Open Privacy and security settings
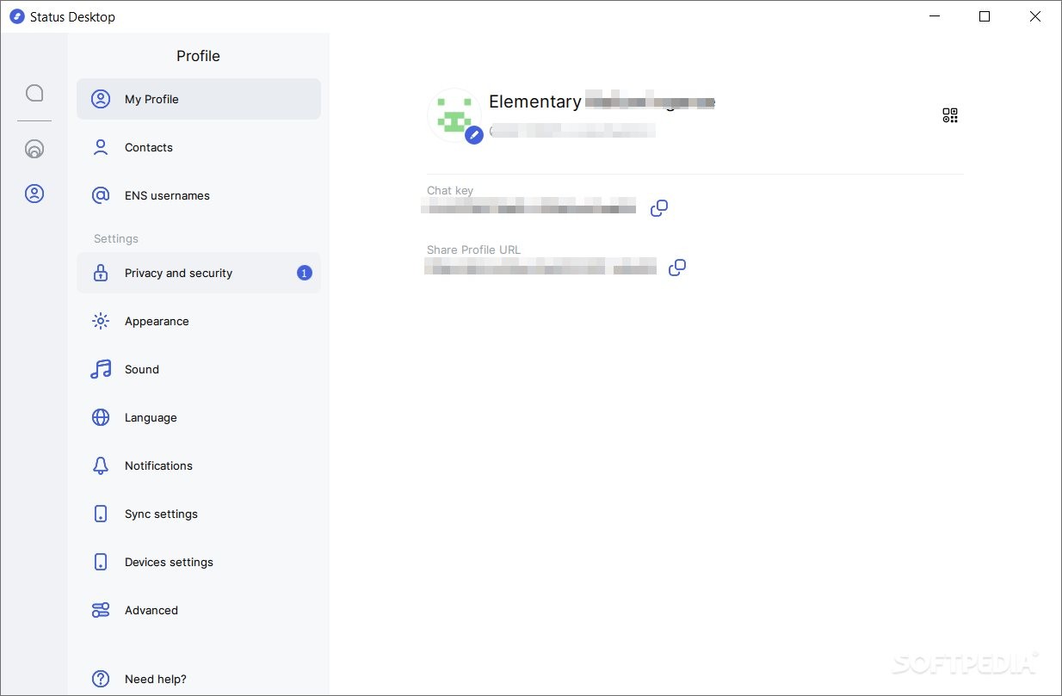The image size is (1062, 696). [199, 273]
